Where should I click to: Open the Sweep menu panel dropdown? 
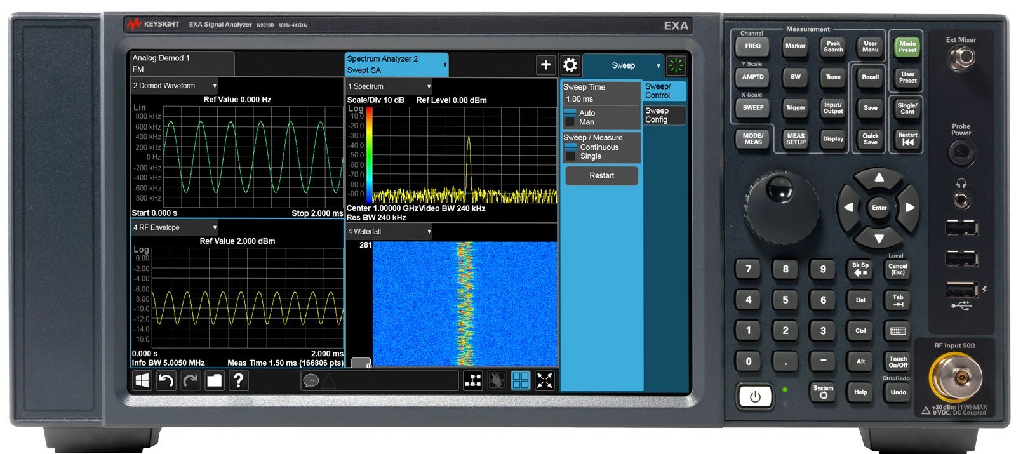point(623,65)
